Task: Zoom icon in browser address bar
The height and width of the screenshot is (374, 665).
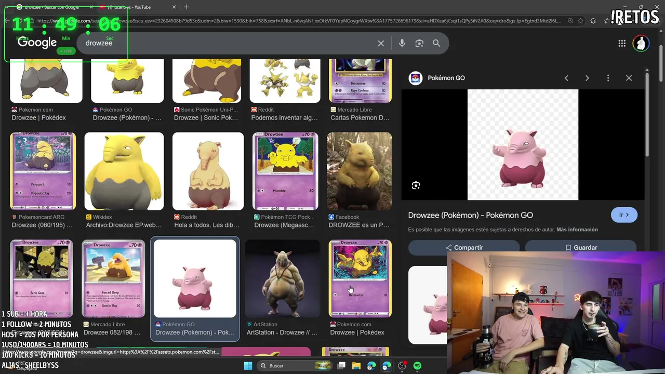Action: click(x=570, y=21)
